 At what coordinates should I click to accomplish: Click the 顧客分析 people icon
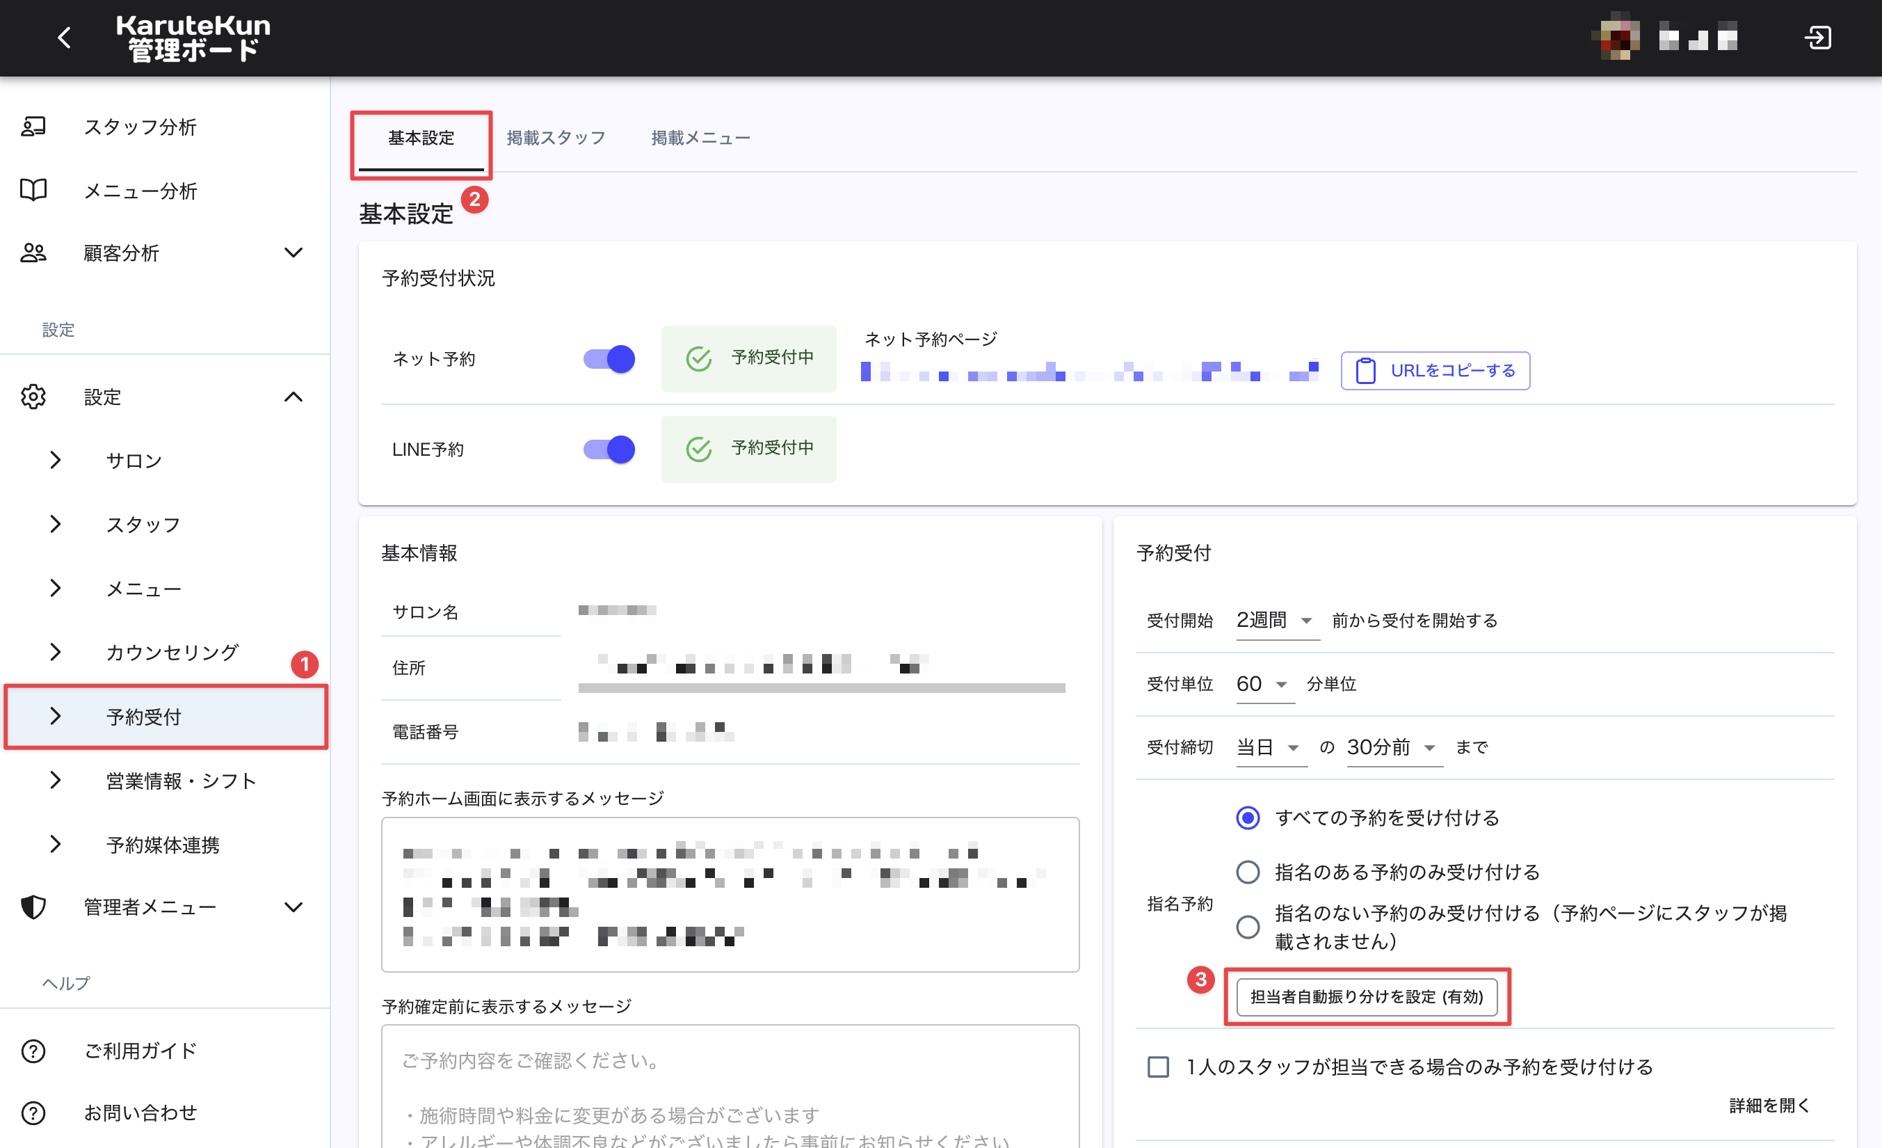pyautogui.click(x=33, y=253)
